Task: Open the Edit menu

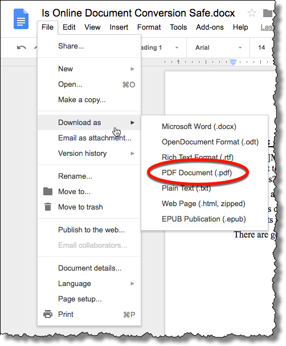Action: point(69,27)
